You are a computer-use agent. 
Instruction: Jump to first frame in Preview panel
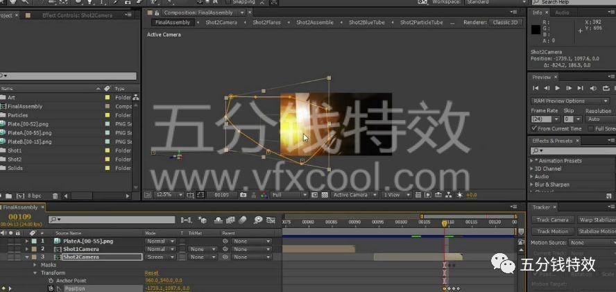point(536,88)
